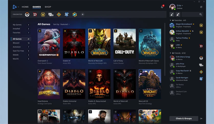Filter by Installed games

pos(21,29)
